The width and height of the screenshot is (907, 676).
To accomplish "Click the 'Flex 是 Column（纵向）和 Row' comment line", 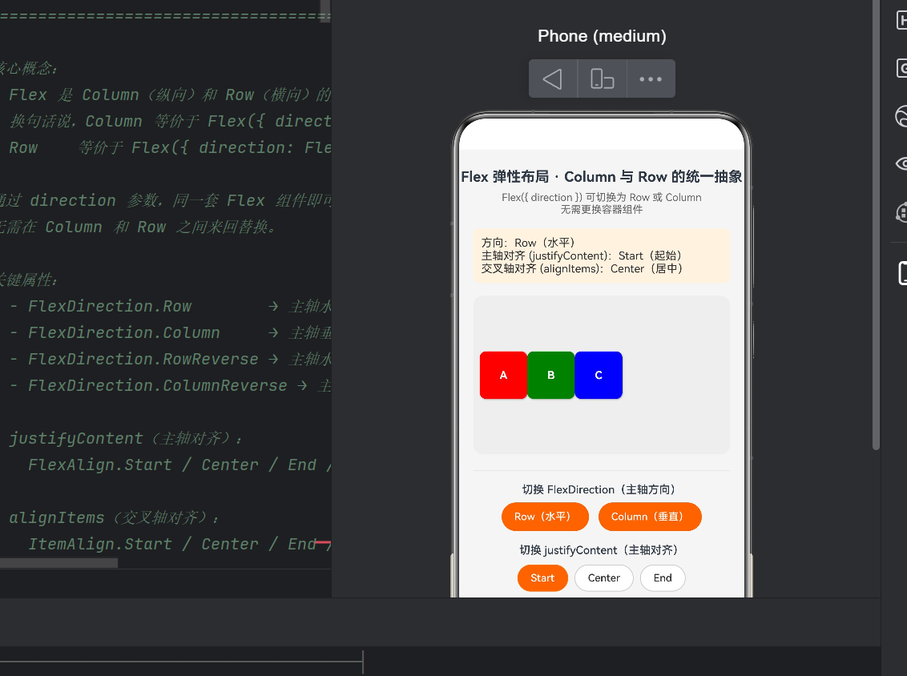I will click(170, 95).
